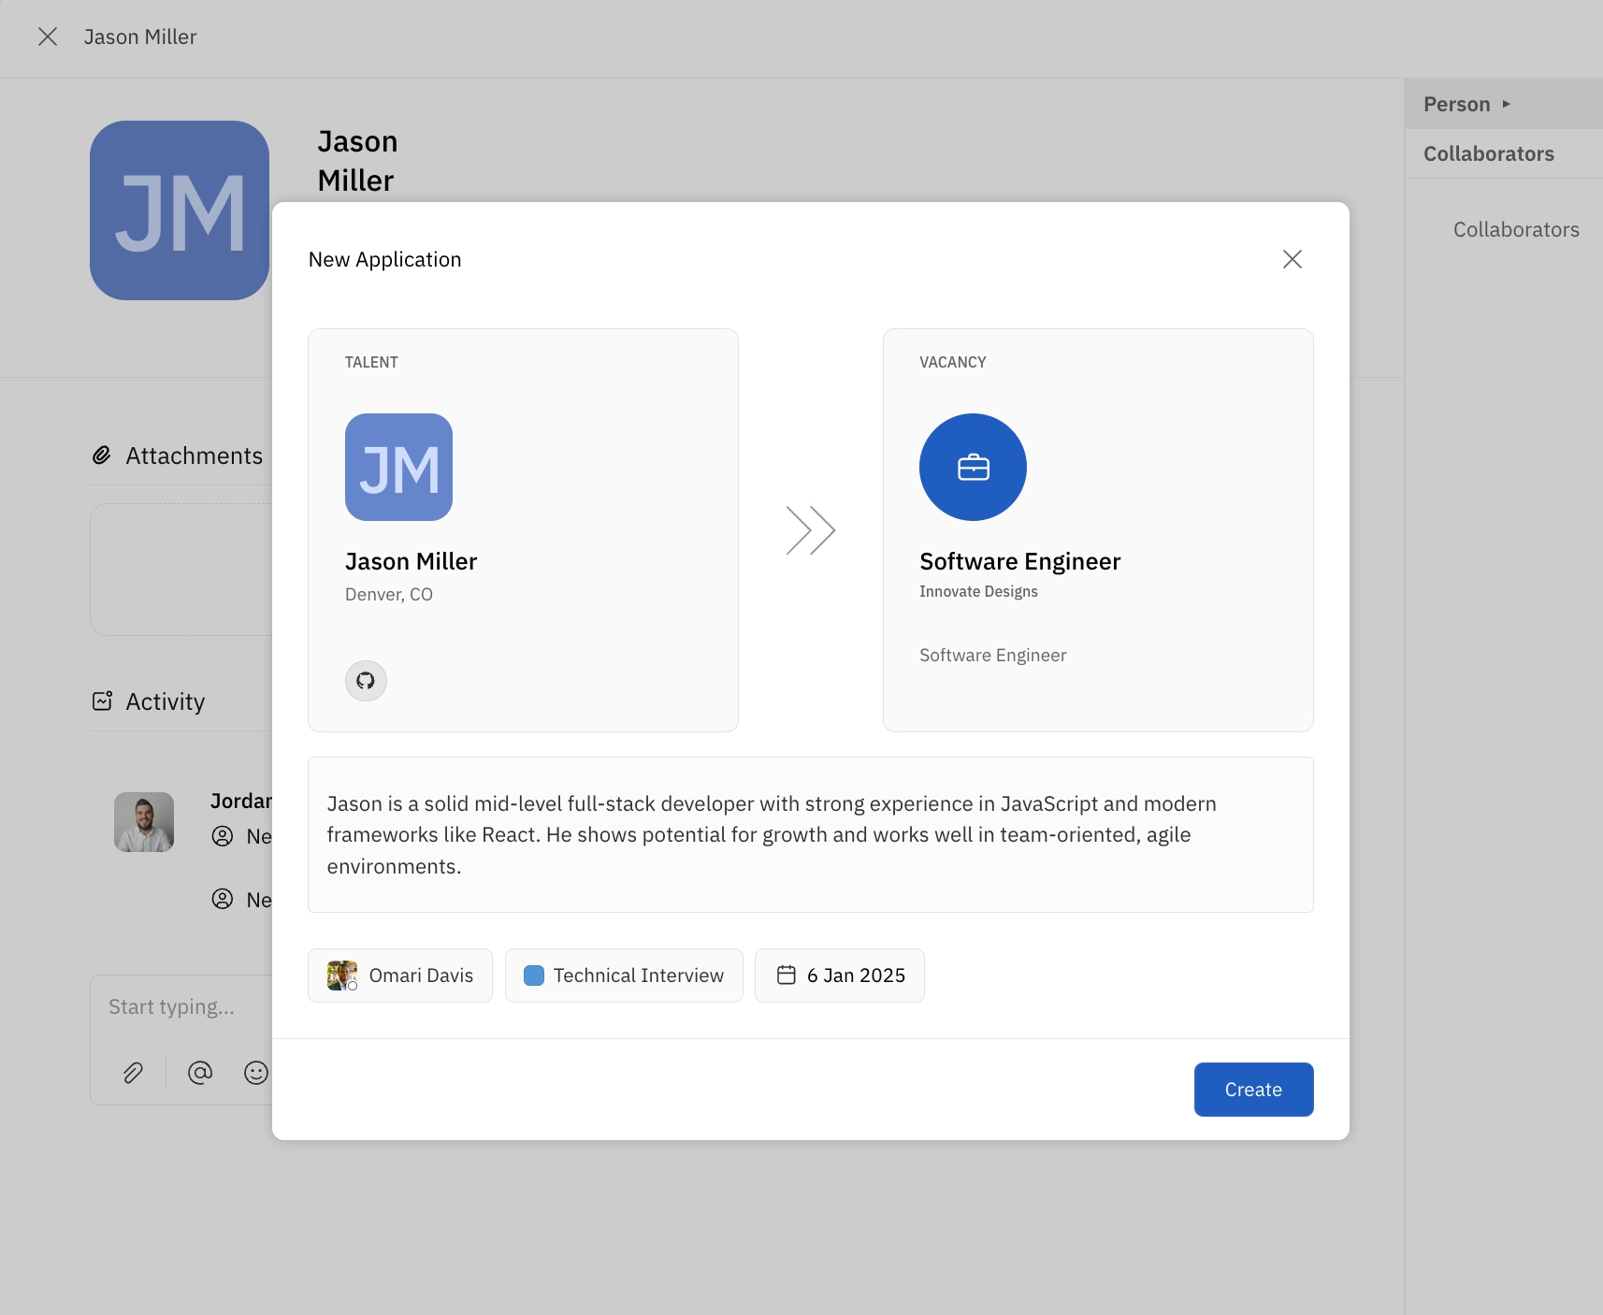The height and width of the screenshot is (1315, 1603).
Task: Click the Activity section icon
Action: (103, 701)
